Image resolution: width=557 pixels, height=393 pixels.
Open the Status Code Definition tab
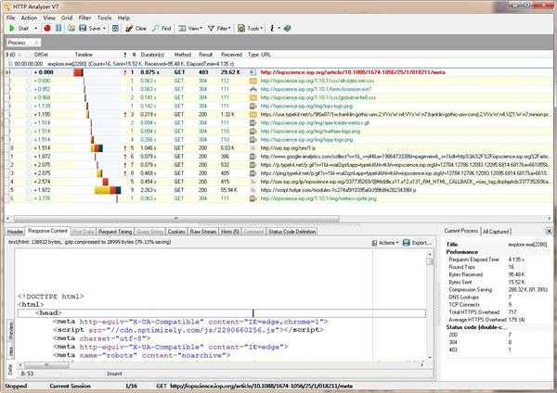point(292,232)
